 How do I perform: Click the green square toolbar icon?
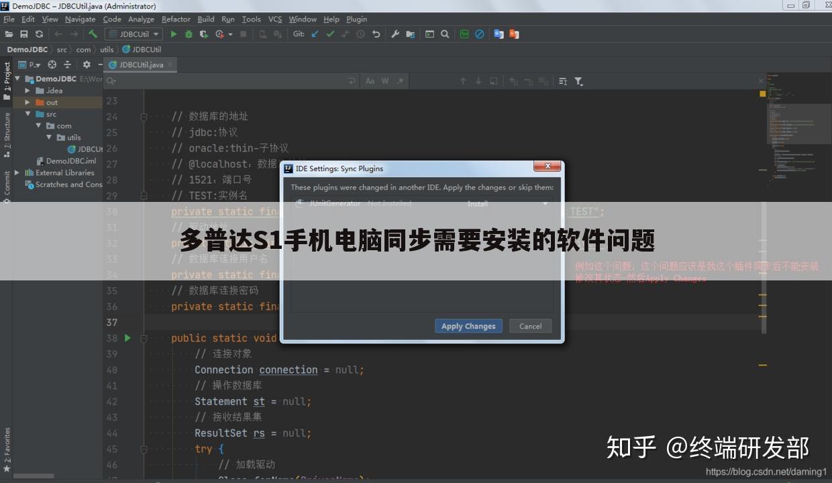[464, 34]
